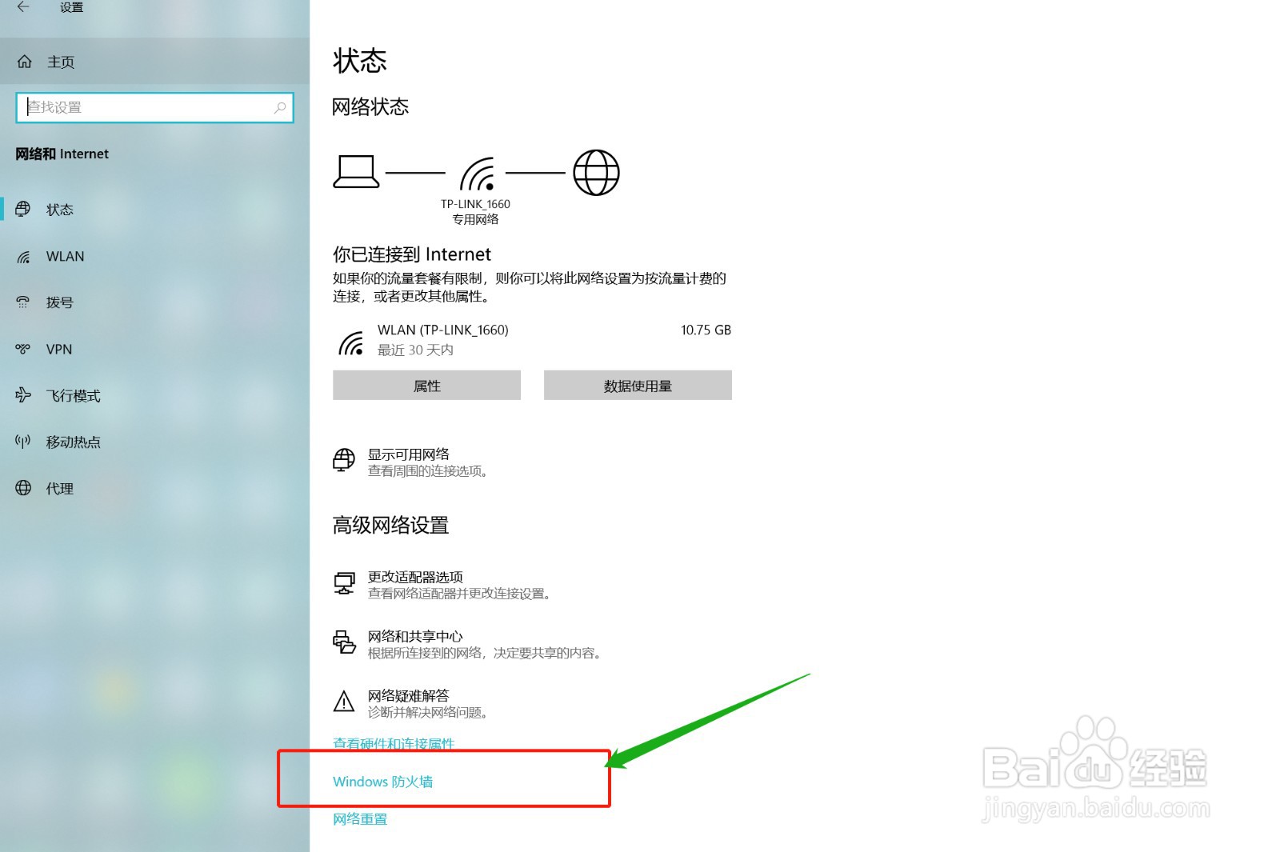This screenshot has width=1280, height=852.
Task: Click the Wi-Fi signal icon for TP-LINK_1660
Action: (x=477, y=174)
